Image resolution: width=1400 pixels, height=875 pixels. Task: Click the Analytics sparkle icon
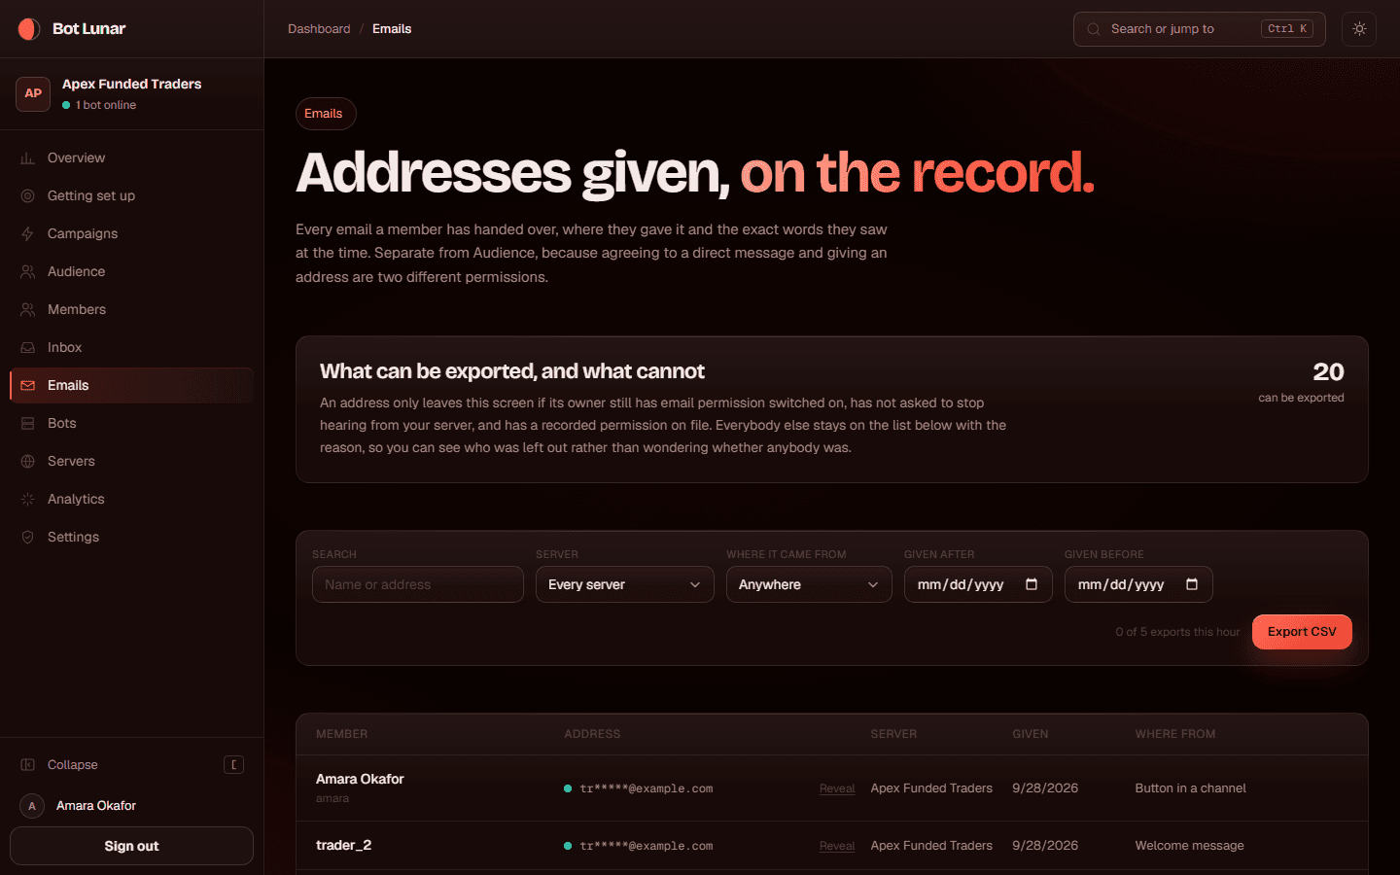click(27, 500)
